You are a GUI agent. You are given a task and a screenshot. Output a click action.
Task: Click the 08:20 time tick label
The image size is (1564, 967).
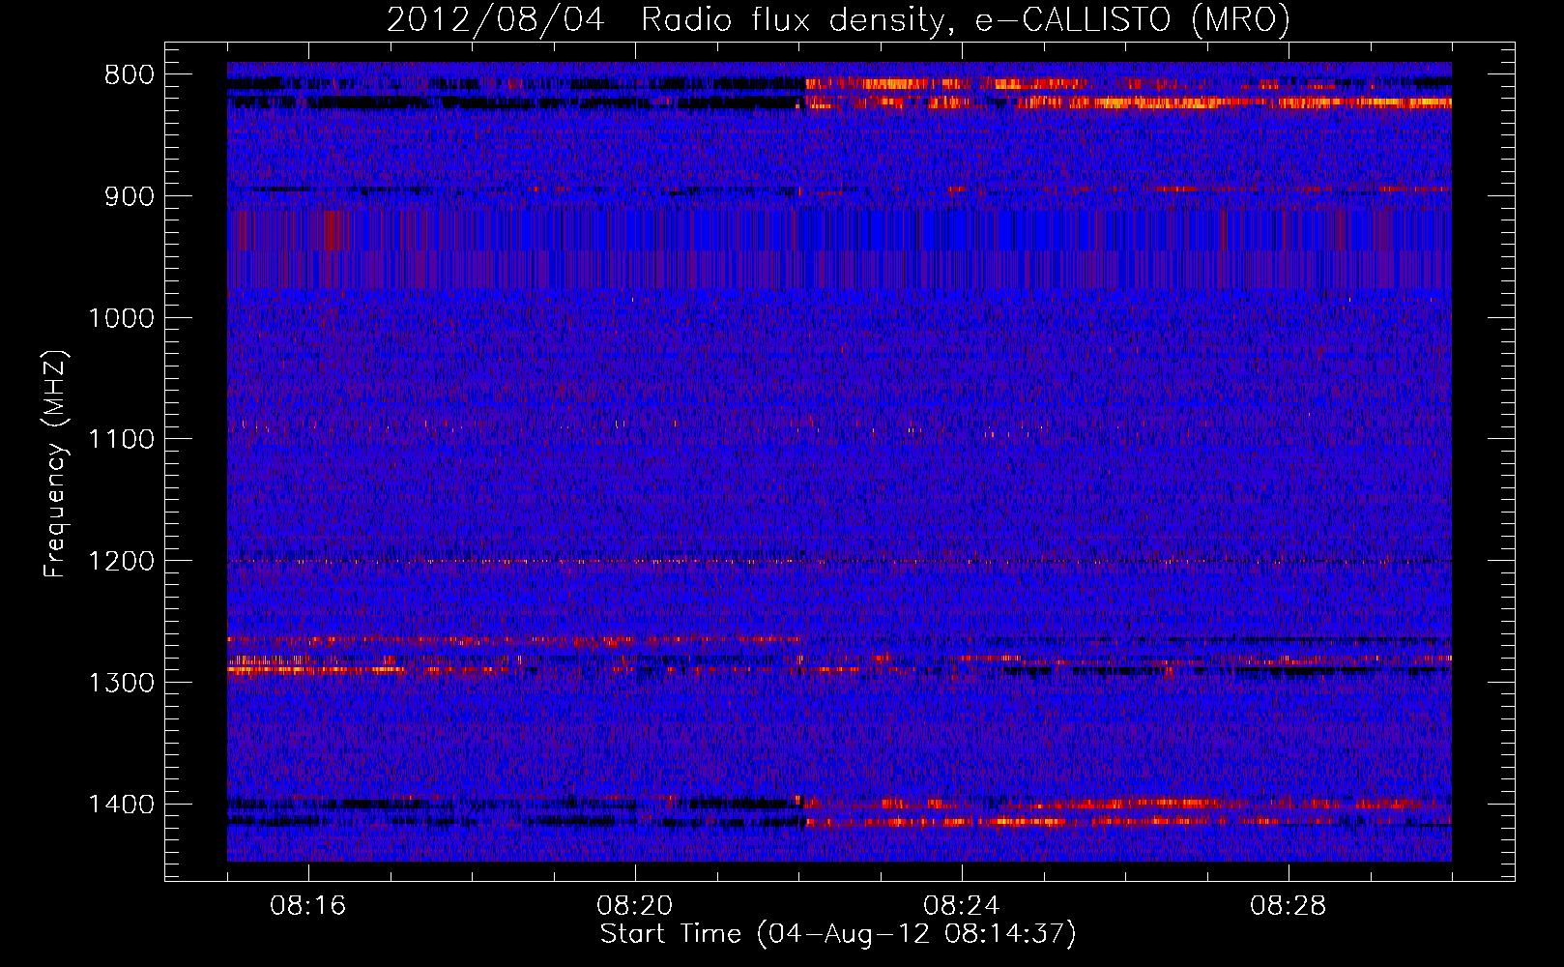coord(635,906)
